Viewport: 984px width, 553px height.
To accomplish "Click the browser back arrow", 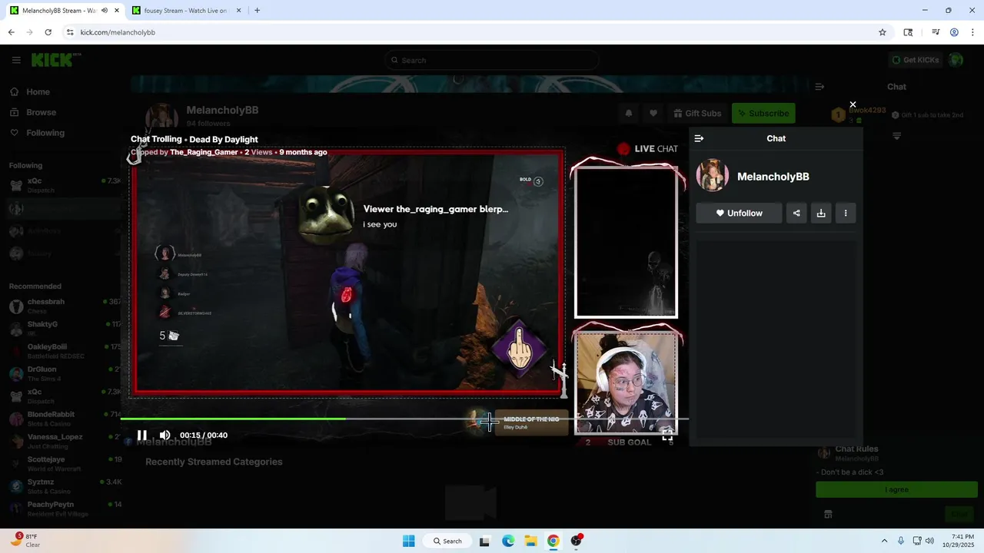I will (x=12, y=32).
